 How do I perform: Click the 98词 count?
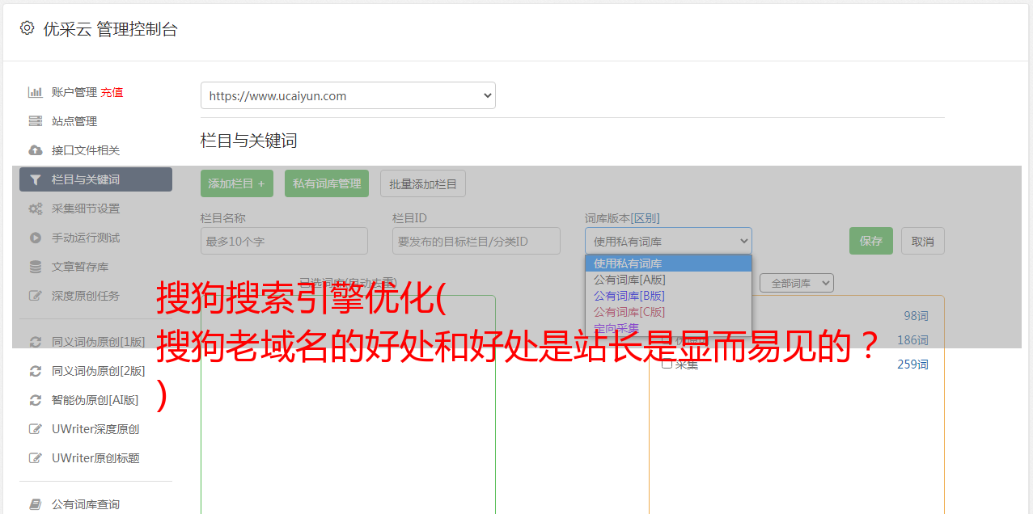tap(916, 316)
